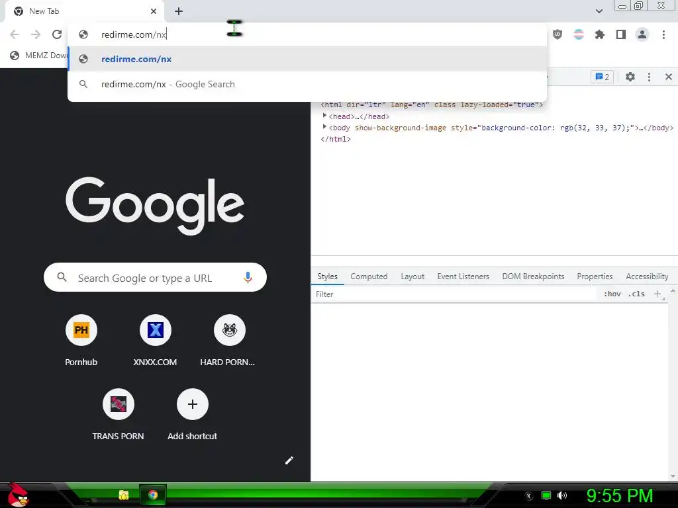Select the redirme.com/nx URL suggestion
The image size is (678, 508).
pos(307,59)
